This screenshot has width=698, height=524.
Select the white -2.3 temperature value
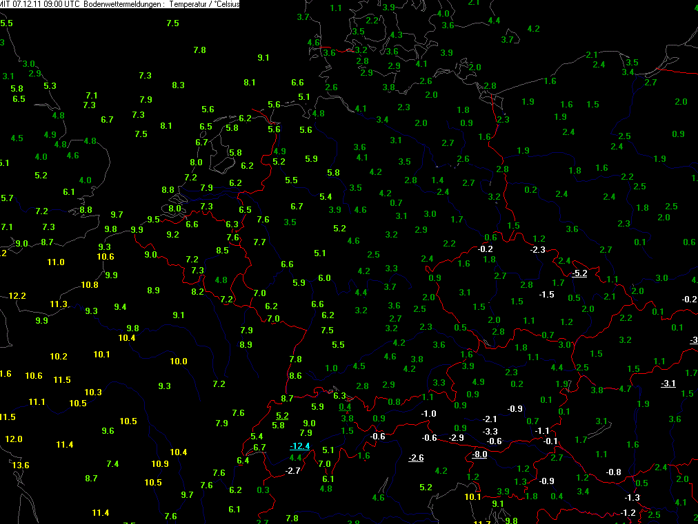(x=538, y=249)
